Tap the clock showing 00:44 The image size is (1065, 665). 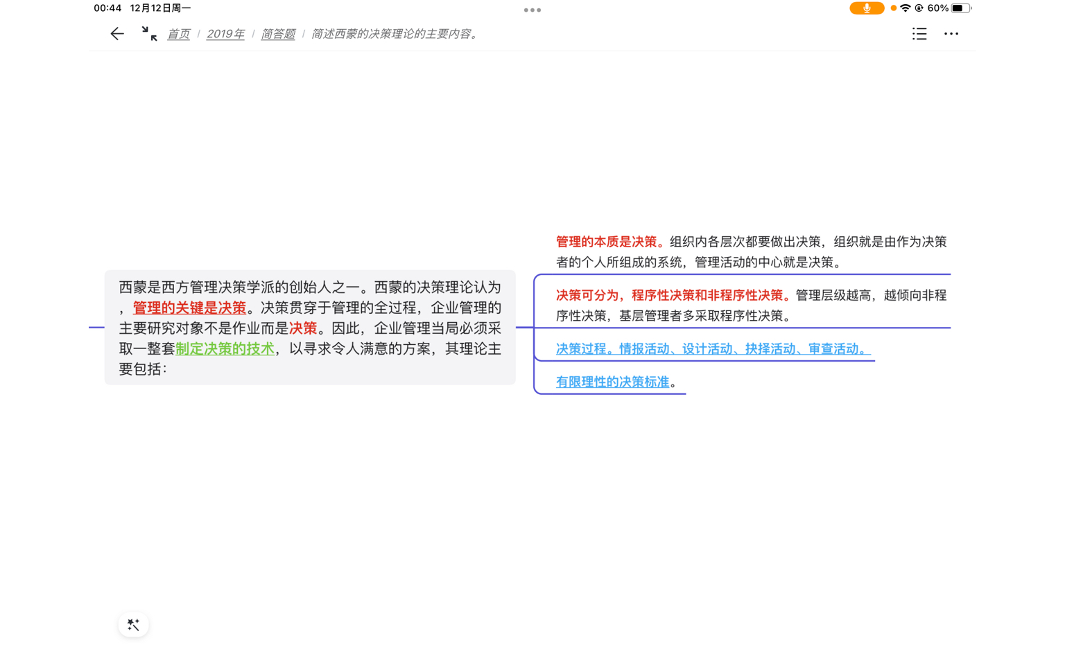click(x=107, y=8)
